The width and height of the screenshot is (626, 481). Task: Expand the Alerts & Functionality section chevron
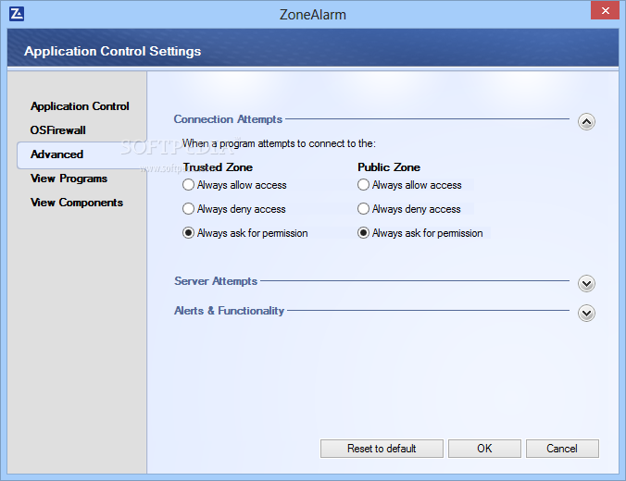click(586, 313)
